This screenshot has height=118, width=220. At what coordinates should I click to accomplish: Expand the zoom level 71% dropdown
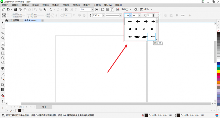92,9
